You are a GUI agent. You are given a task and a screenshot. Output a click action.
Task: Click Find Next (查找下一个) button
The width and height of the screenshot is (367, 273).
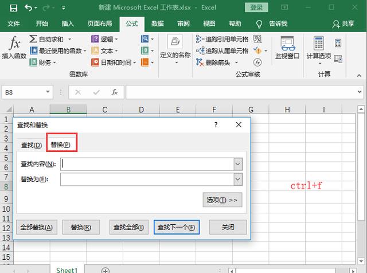coord(177,227)
